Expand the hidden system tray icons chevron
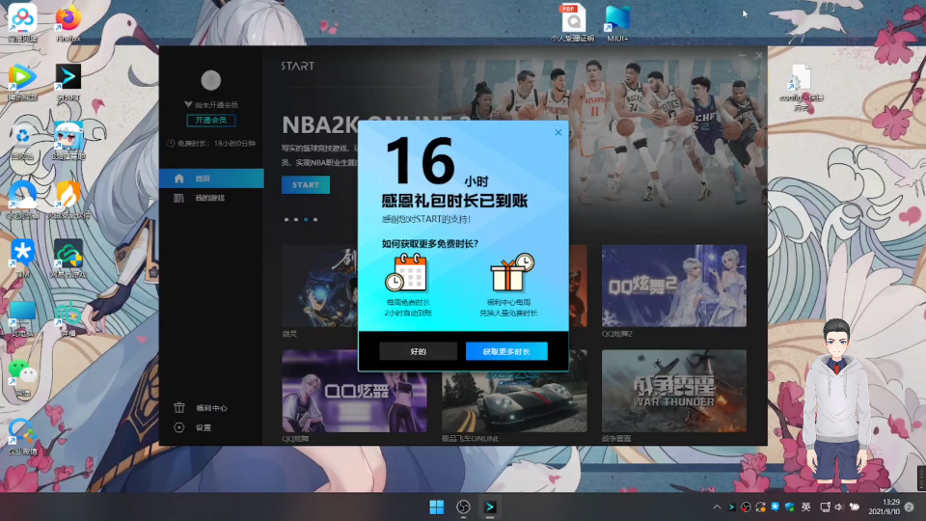Screen dimensions: 926x521 click(717, 507)
